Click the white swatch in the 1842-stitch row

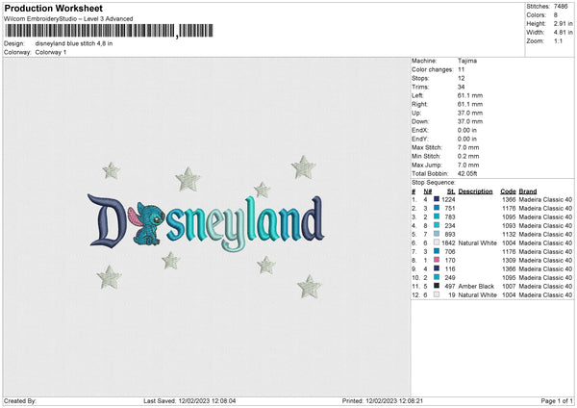(x=437, y=242)
